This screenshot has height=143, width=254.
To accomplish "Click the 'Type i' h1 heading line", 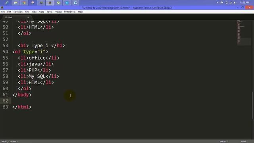I will pos(41,45).
